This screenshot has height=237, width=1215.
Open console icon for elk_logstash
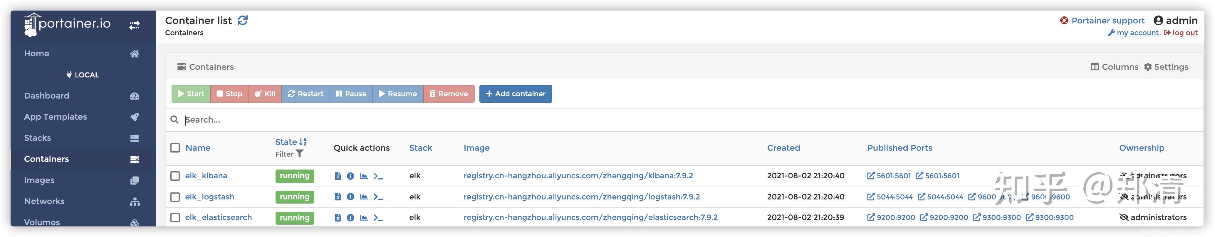point(378,197)
